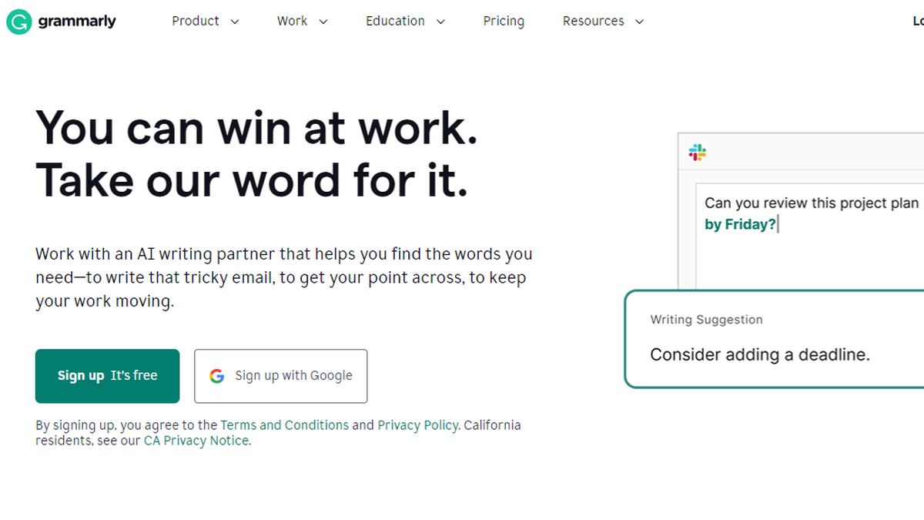Click the Slack icon in the demo window
Viewport: 924px width, 520px height.
click(x=696, y=153)
